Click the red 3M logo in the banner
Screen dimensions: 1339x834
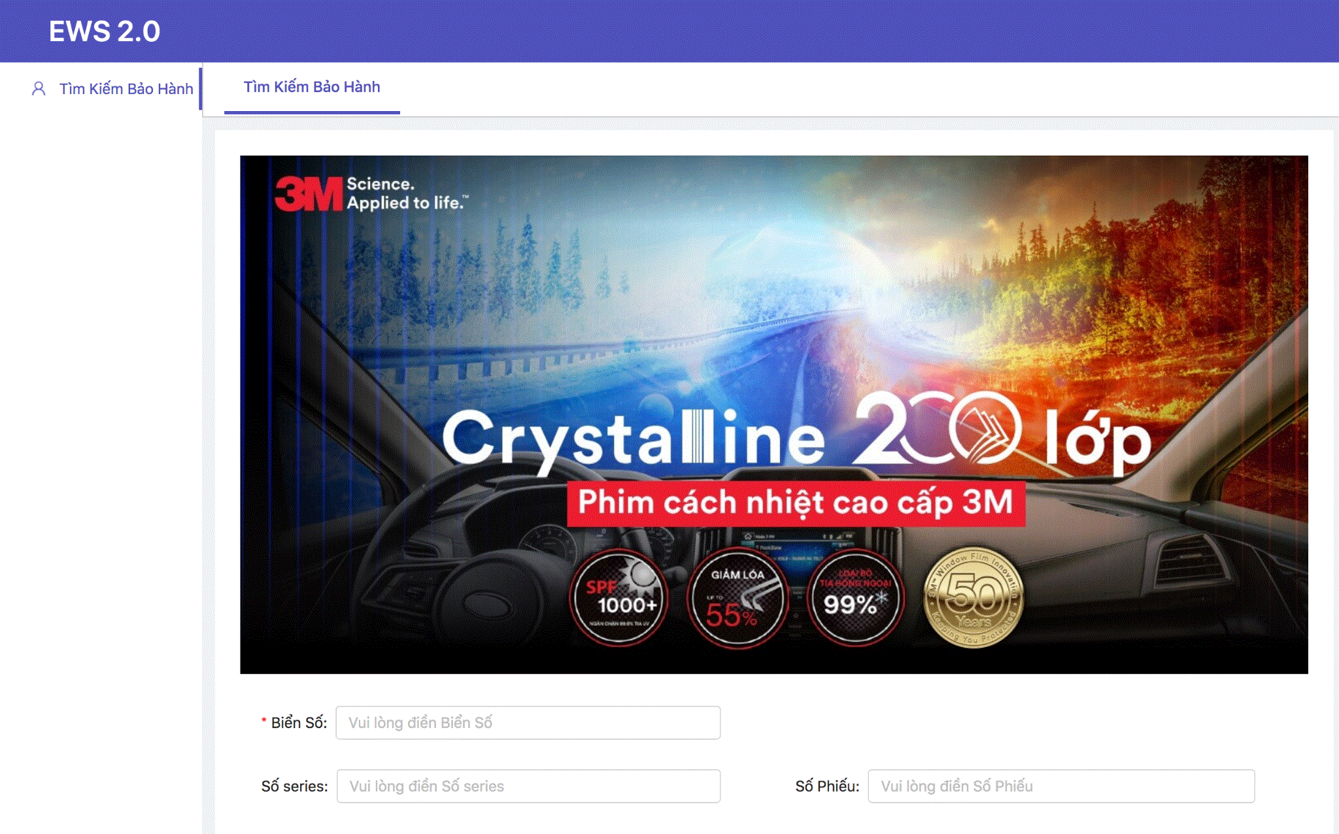click(x=309, y=194)
